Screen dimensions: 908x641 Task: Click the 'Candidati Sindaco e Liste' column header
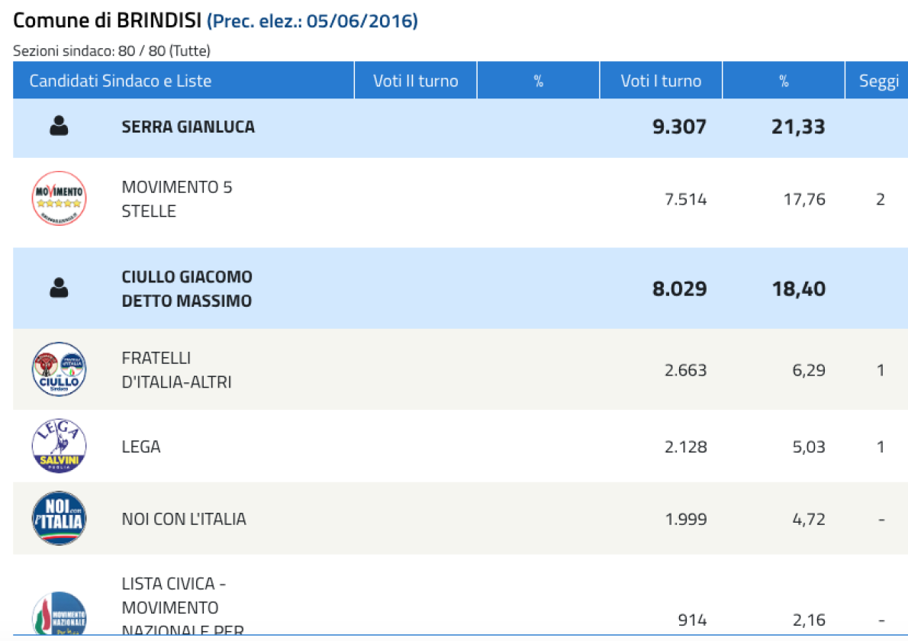[x=121, y=80]
